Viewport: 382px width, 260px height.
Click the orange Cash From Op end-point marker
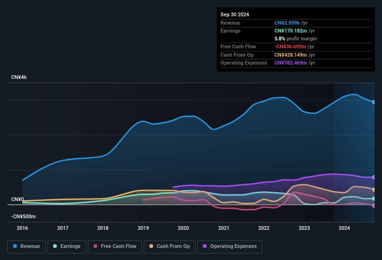click(x=374, y=189)
